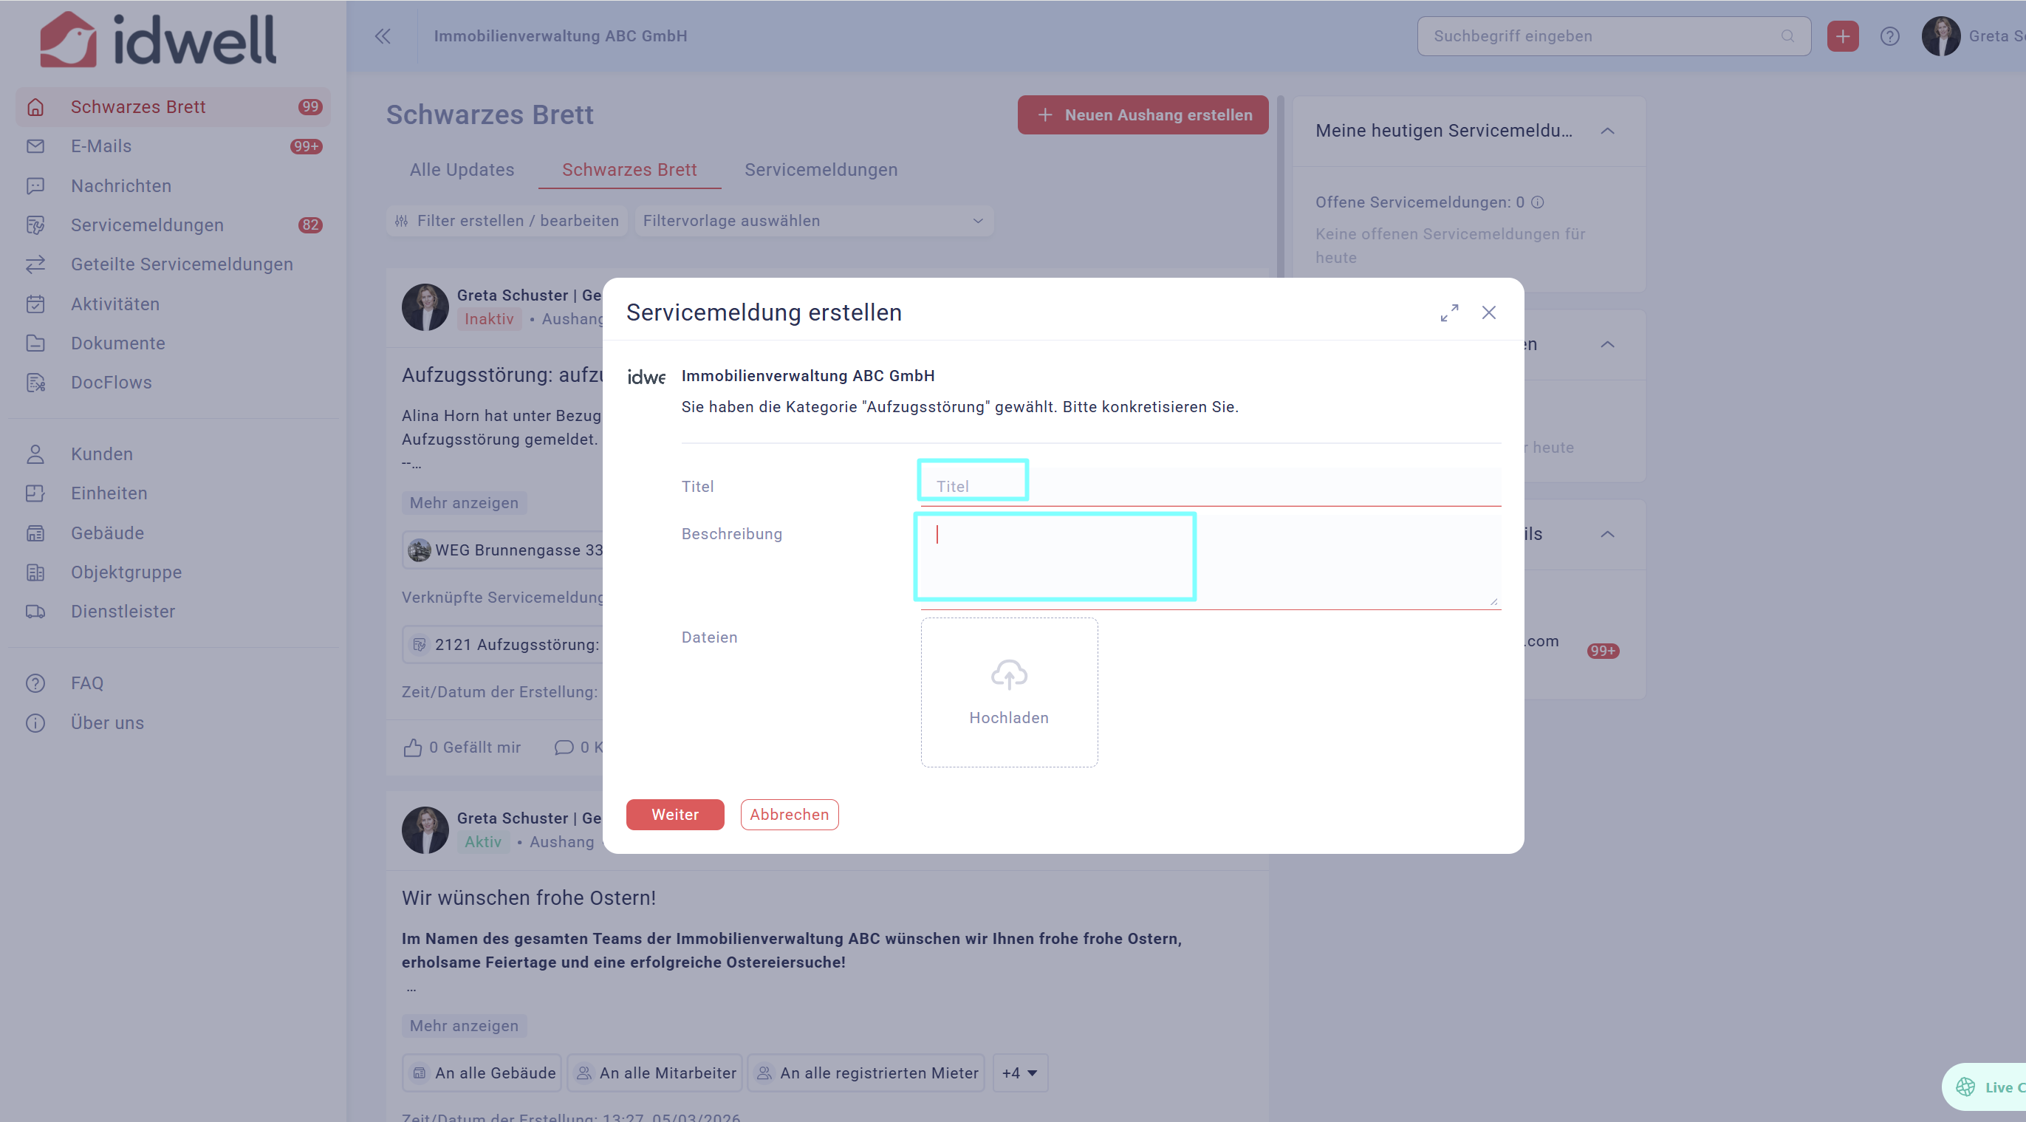
Task: Switch to the Alle Updates tab
Action: [x=462, y=170]
